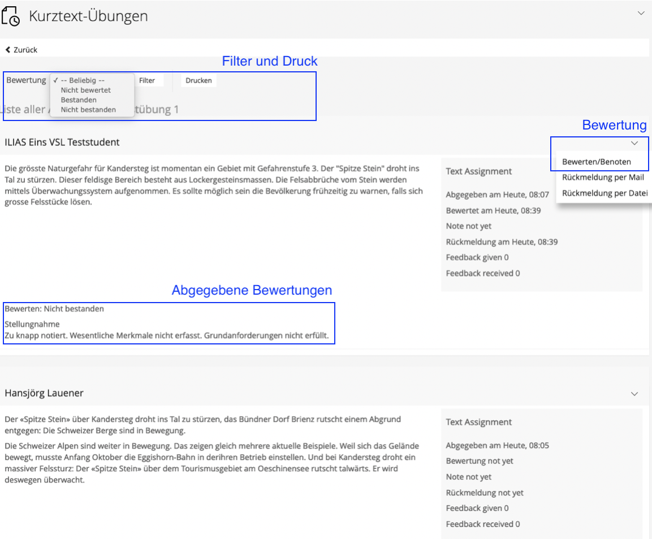Click the Kurztext-Übungen exercise icon
Viewport: 652px width, 539px height.
click(11, 17)
